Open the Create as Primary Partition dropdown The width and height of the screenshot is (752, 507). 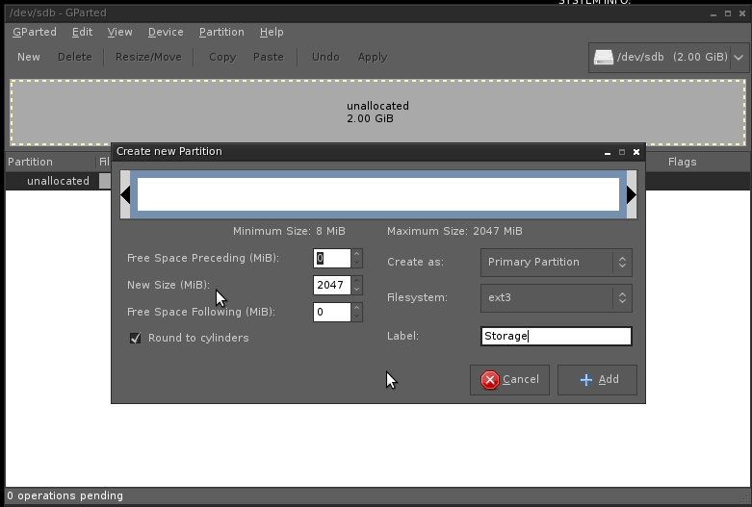pyautogui.click(x=557, y=262)
